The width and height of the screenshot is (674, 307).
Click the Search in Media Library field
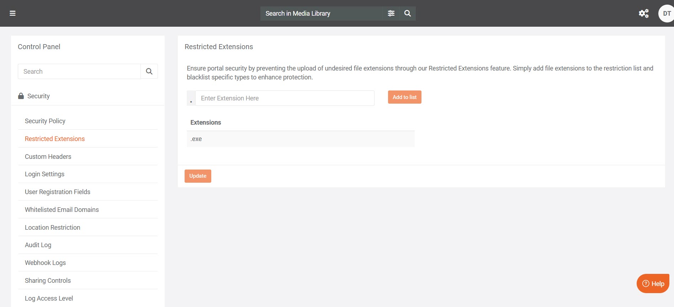coord(322,14)
